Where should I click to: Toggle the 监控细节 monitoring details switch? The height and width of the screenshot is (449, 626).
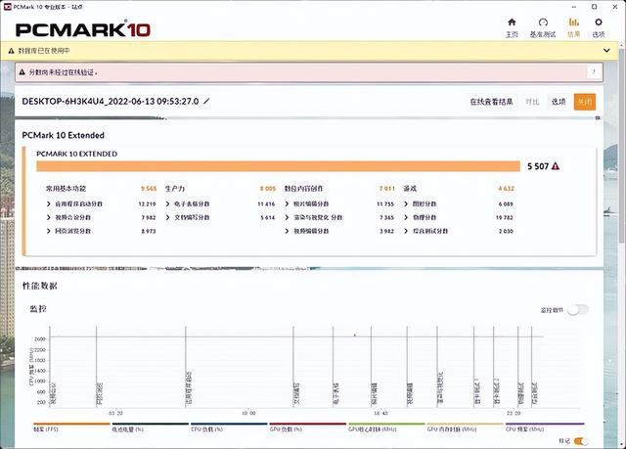[x=578, y=309]
